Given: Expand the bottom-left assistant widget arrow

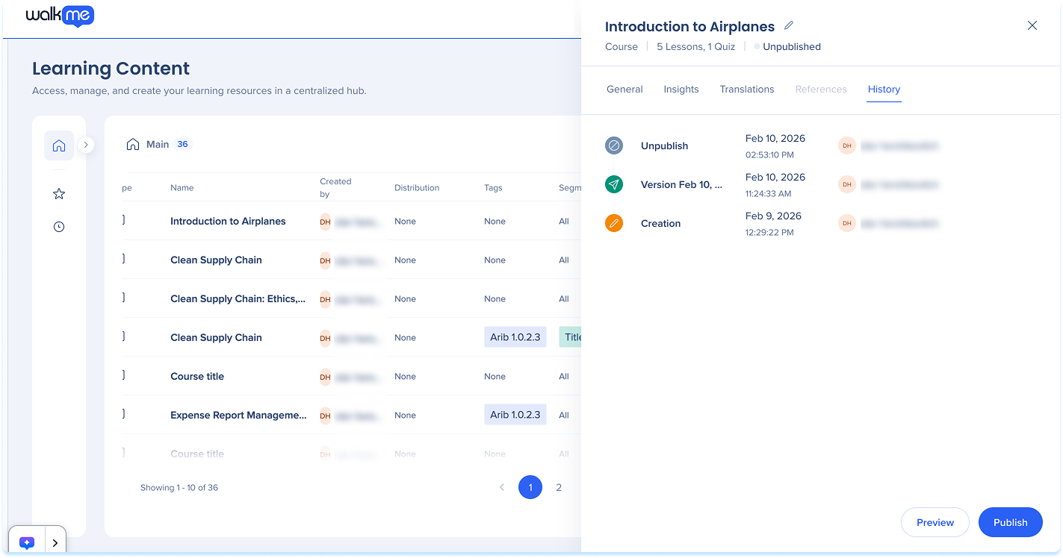Looking at the screenshot, I should coord(55,543).
